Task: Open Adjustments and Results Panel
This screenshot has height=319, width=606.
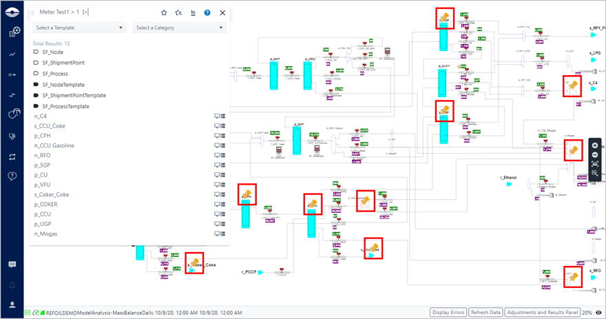Action: point(542,312)
